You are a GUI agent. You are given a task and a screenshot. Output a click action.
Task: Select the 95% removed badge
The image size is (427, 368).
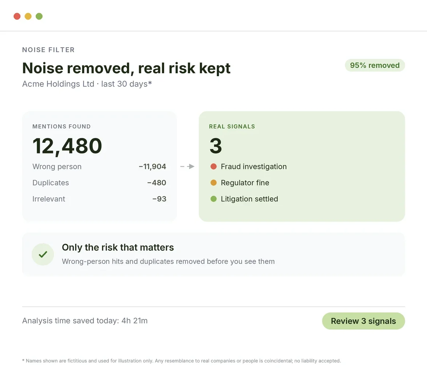pos(375,66)
